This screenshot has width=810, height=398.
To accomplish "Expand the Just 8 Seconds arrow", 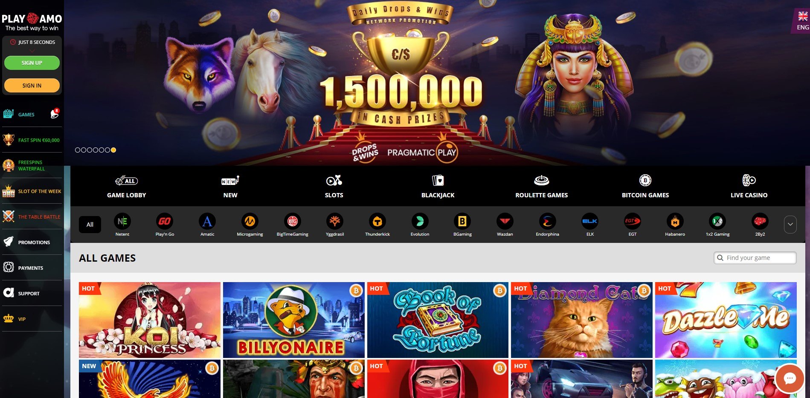I will pyautogui.click(x=32, y=51).
